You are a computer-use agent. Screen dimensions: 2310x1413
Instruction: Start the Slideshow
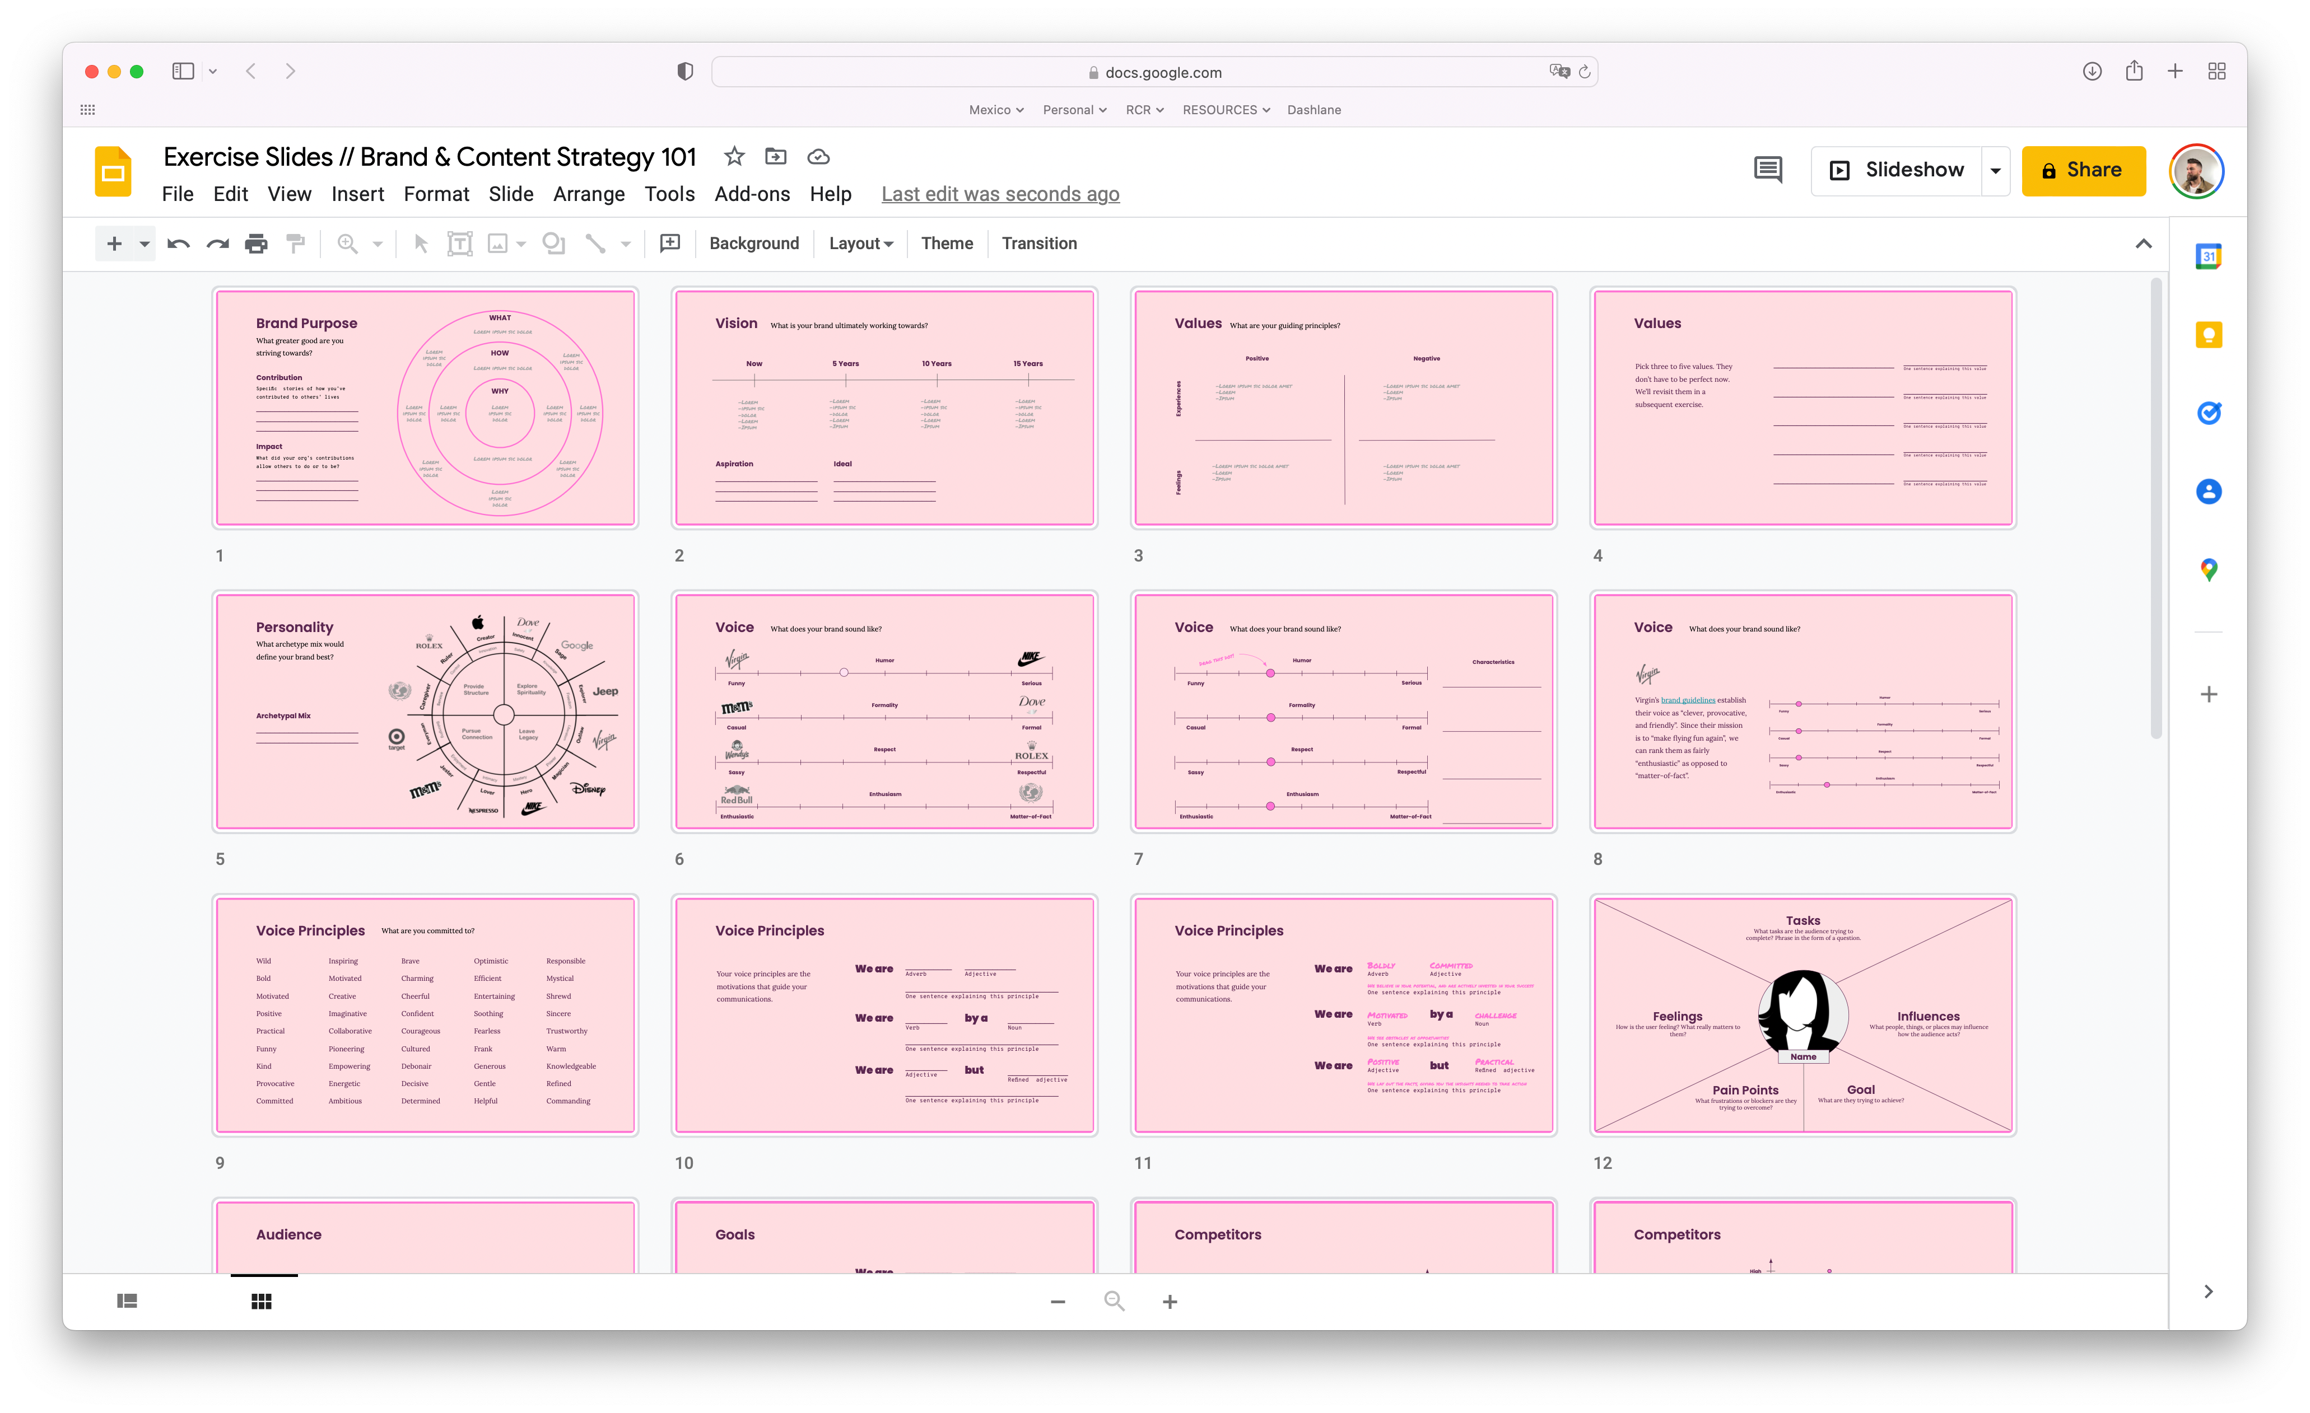[x=1895, y=171]
